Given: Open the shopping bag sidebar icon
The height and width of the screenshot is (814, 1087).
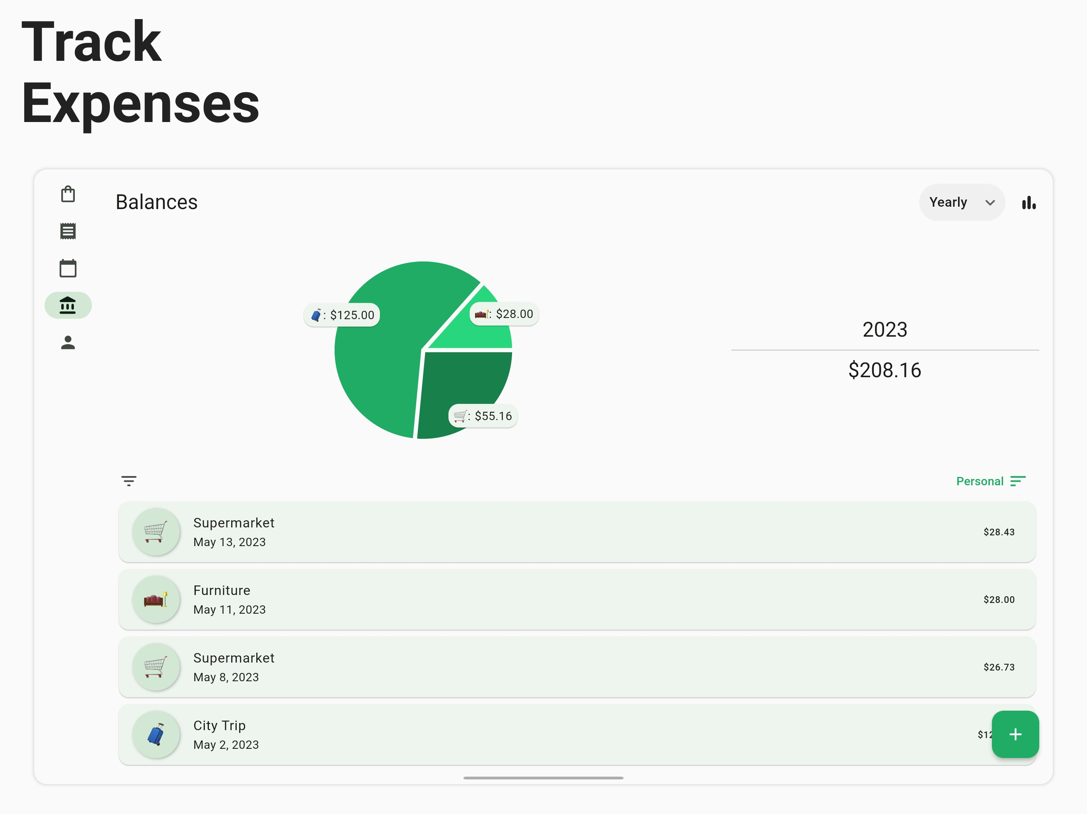Looking at the screenshot, I should click(x=68, y=194).
